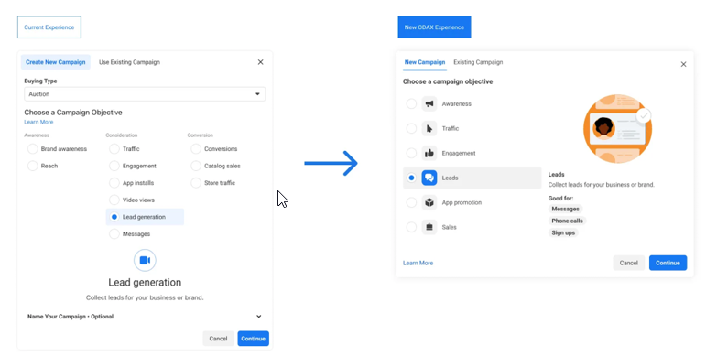The height and width of the screenshot is (356, 706).
Task: Click the Sign ups good-for tag
Action: pos(563,232)
